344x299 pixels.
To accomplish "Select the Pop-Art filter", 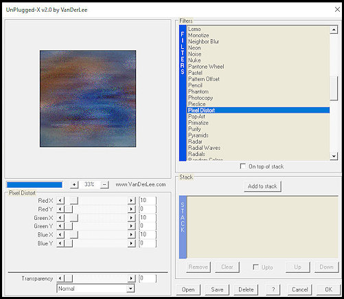I will (x=196, y=116).
